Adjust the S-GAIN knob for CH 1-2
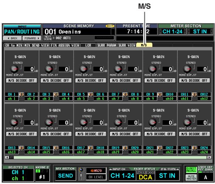The height and width of the screenshot is (184, 215). 14,69
